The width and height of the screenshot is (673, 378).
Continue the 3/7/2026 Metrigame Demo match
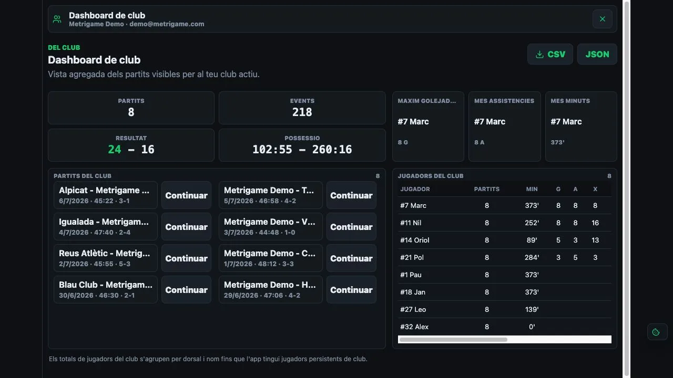click(351, 227)
